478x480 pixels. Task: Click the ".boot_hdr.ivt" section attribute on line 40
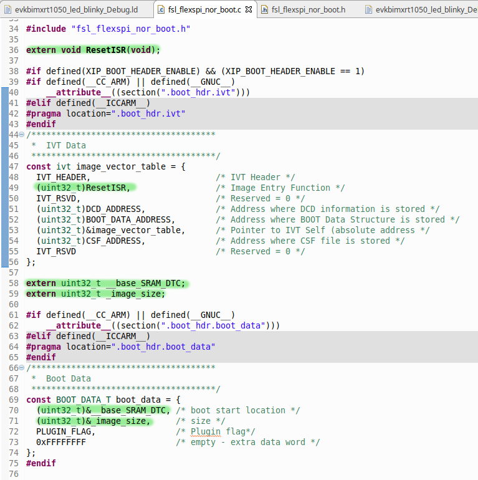pyautogui.click(x=148, y=92)
